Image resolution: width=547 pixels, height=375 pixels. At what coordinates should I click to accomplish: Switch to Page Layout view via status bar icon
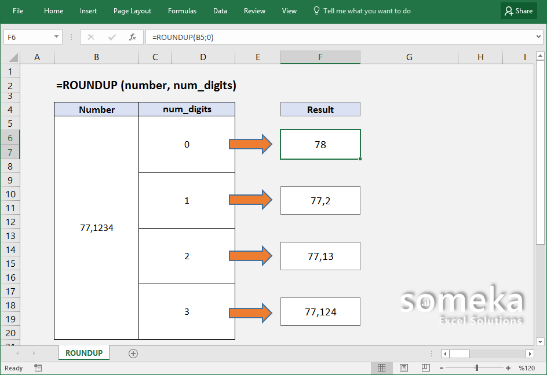click(403, 367)
